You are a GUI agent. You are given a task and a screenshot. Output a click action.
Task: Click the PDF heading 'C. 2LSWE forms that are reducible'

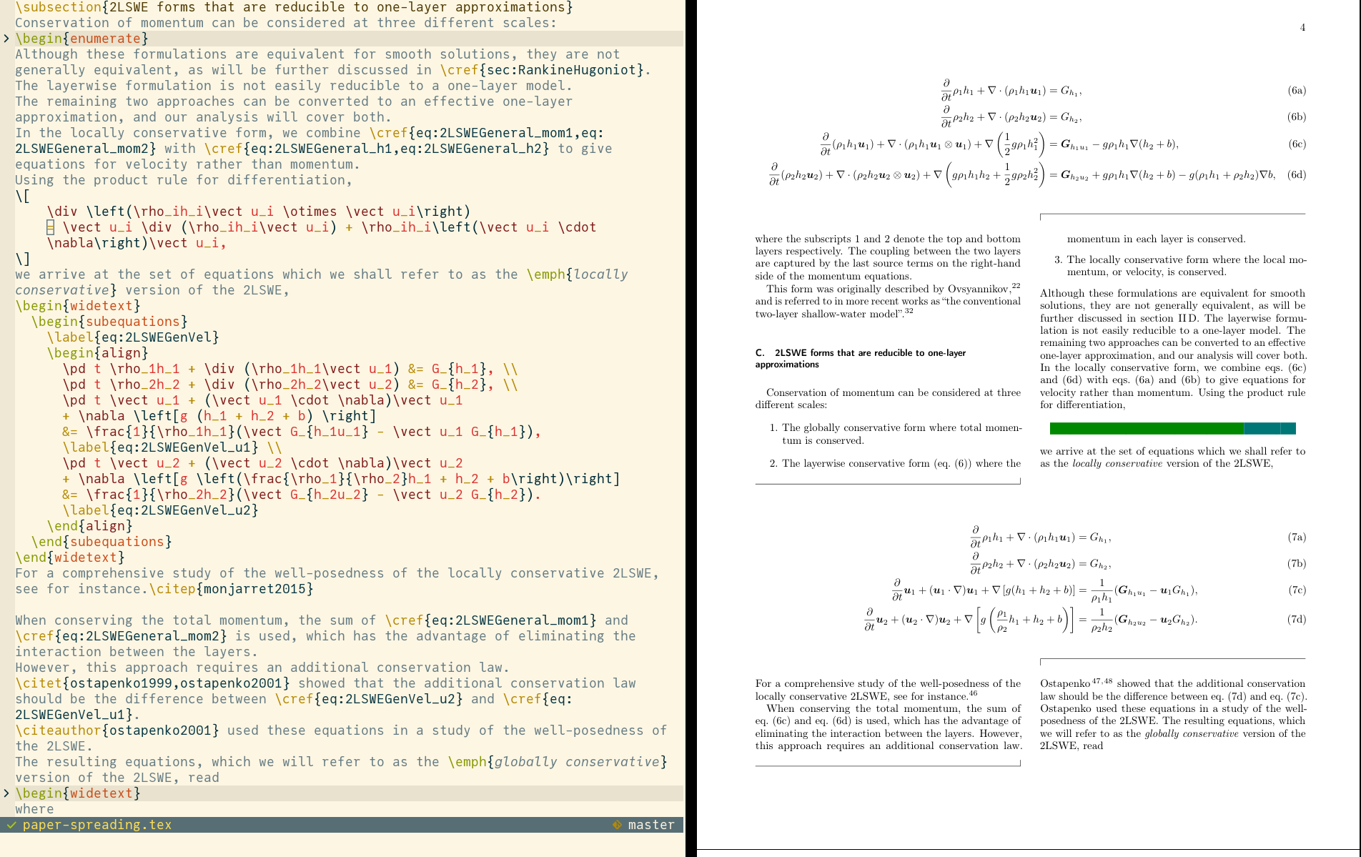tap(861, 358)
